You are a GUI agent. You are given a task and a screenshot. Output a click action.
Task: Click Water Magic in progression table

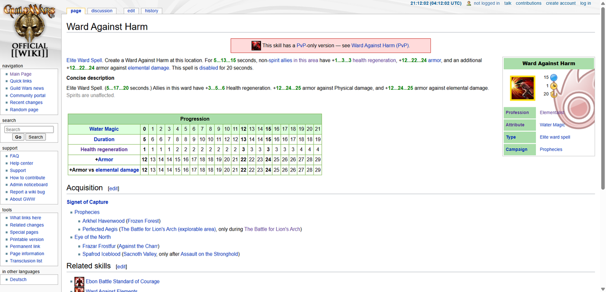click(x=104, y=129)
